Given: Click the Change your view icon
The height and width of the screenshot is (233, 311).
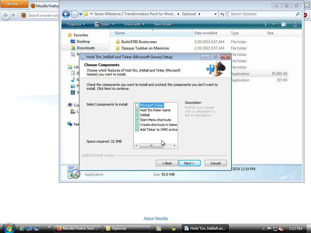Looking at the screenshot, I should coord(266,24).
